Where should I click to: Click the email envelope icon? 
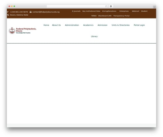coord(31,12)
